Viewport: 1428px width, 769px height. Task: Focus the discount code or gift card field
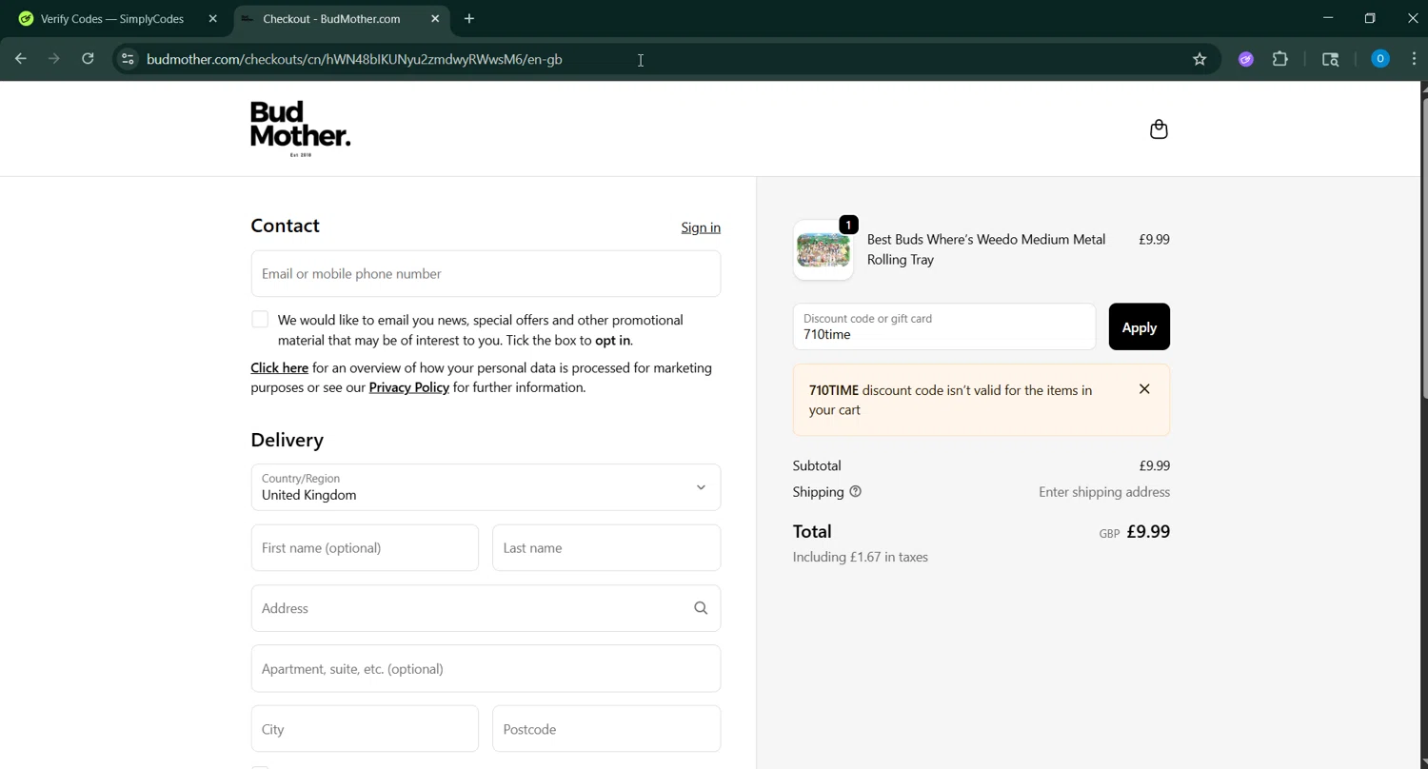944,327
